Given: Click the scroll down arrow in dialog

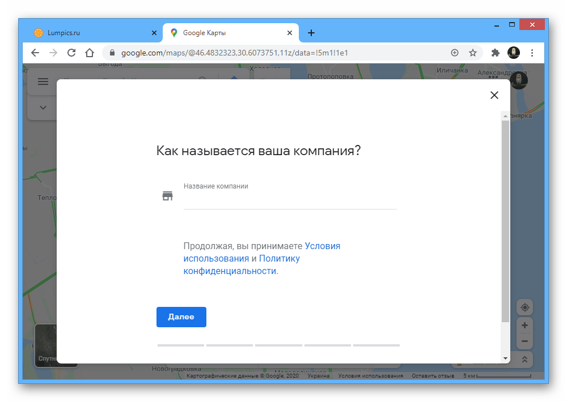Looking at the screenshot, I should [x=505, y=358].
